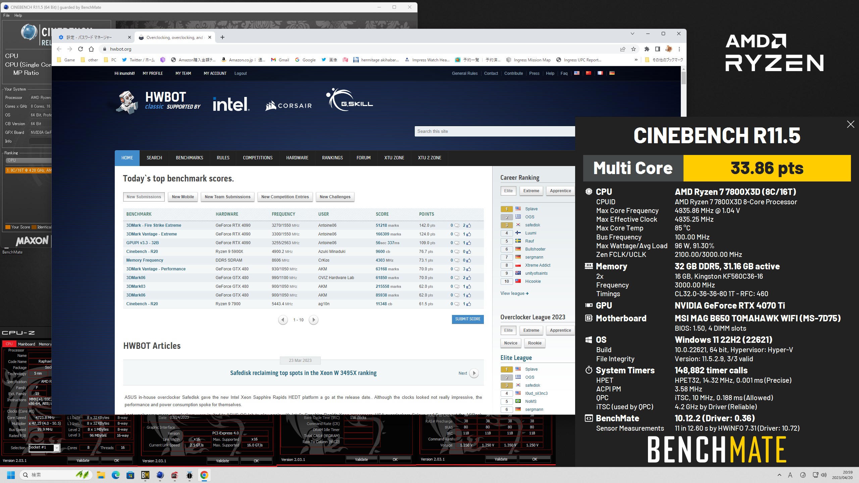Show New Mobile submissions
This screenshot has width=859, height=483.
coord(183,197)
